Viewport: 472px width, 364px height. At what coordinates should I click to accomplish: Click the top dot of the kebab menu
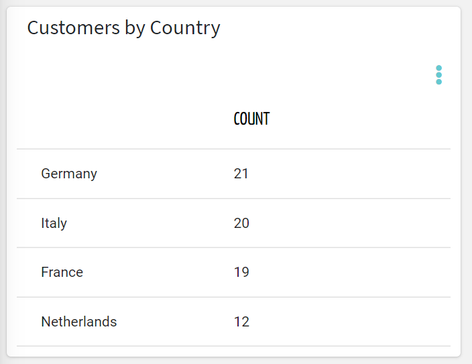(x=438, y=68)
